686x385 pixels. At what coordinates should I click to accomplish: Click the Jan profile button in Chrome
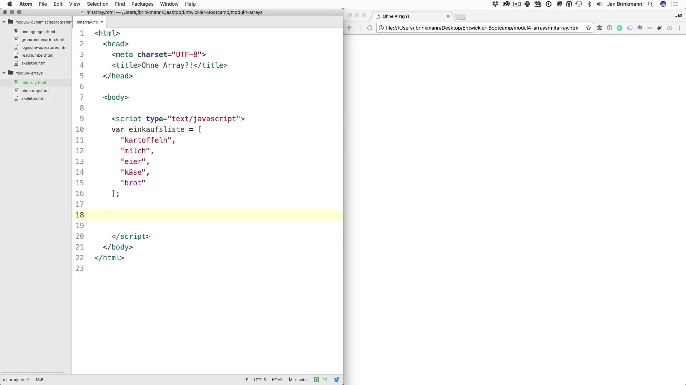click(678, 15)
